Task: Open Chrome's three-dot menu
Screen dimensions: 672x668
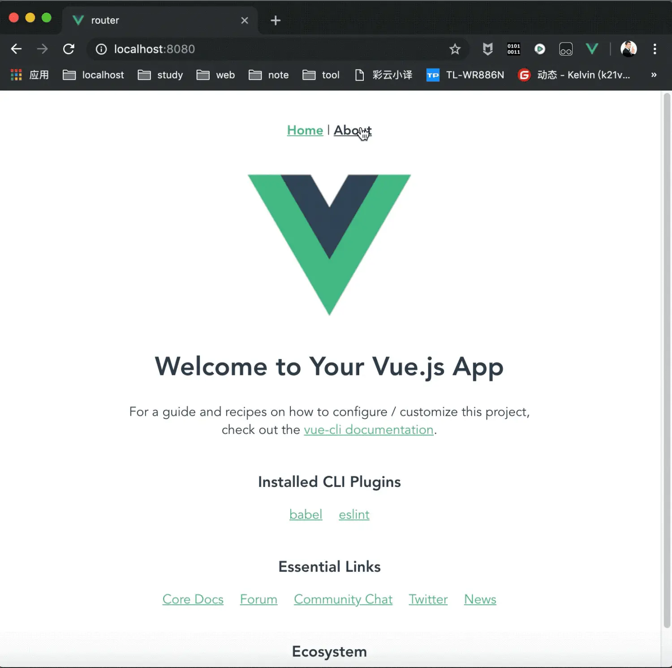Action: (655, 49)
